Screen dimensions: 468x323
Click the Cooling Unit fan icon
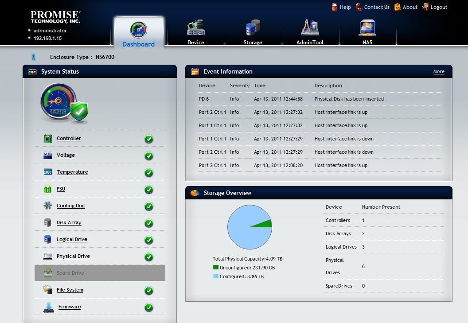click(x=48, y=206)
